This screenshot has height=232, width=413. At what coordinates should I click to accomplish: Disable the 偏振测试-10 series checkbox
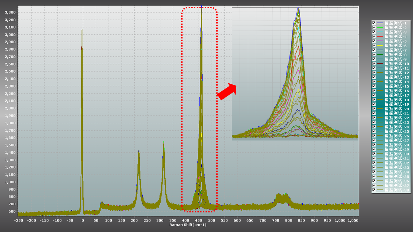pyautogui.click(x=374, y=64)
